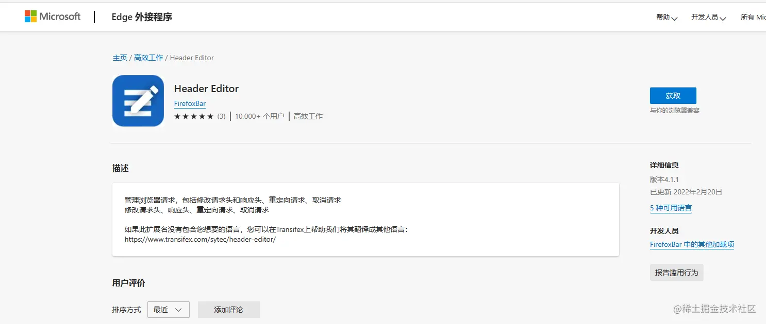Click the 10,000+ 个用户 text
This screenshot has height=324, width=766.
[259, 117]
